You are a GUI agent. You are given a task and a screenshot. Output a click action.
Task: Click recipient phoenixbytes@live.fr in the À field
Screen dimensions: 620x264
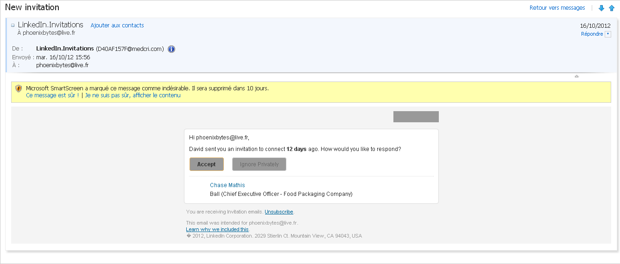63,65
